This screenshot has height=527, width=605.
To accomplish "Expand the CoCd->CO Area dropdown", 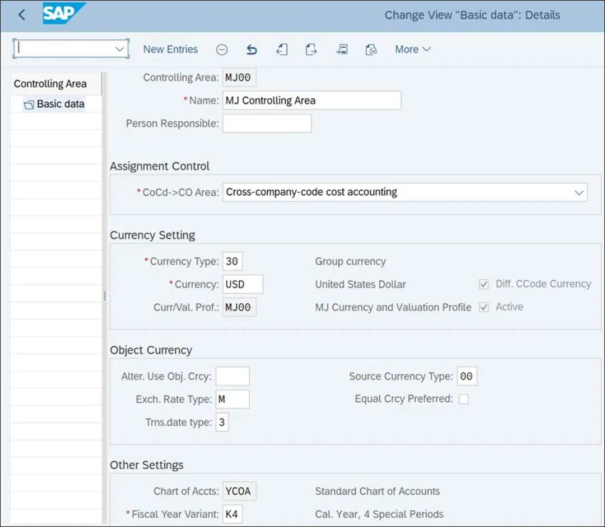I will click(x=579, y=192).
